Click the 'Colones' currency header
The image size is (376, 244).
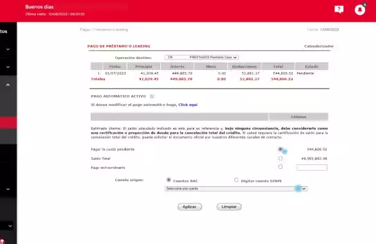point(298,117)
